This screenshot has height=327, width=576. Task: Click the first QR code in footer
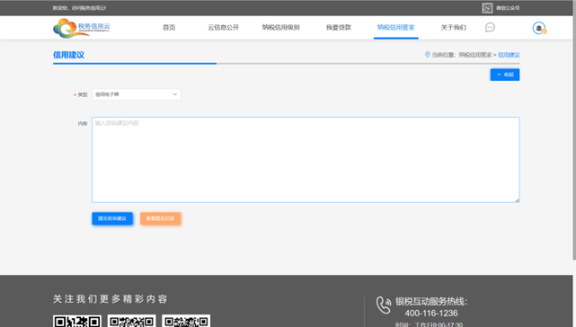77,321
